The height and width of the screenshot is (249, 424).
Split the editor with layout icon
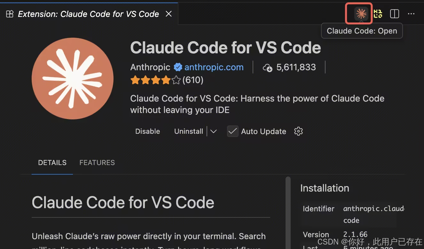coord(395,14)
